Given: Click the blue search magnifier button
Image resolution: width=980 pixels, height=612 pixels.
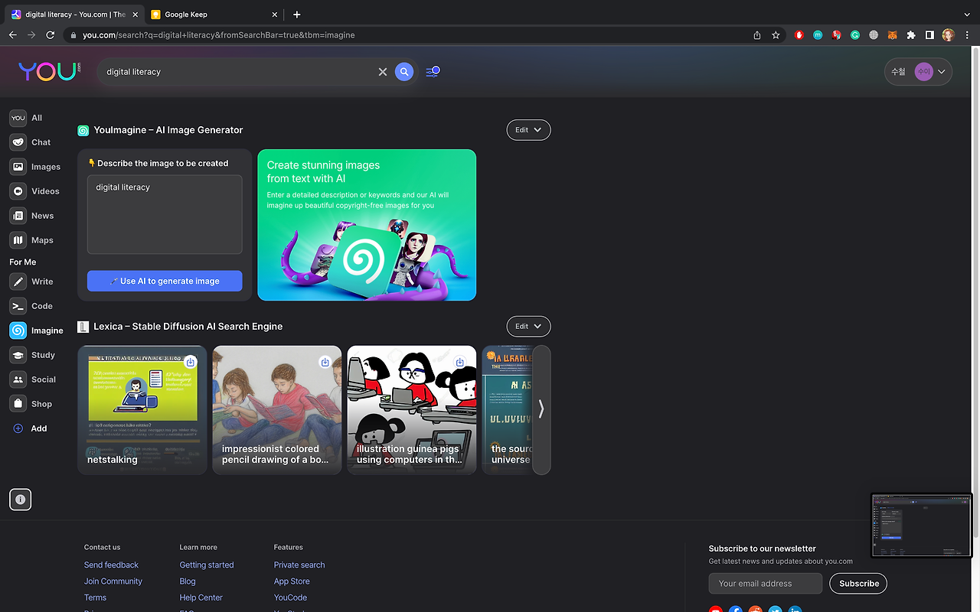Looking at the screenshot, I should coord(404,72).
